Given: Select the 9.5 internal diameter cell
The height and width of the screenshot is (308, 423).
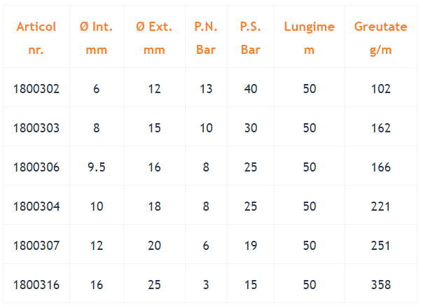Looking at the screenshot, I should 97,167.
